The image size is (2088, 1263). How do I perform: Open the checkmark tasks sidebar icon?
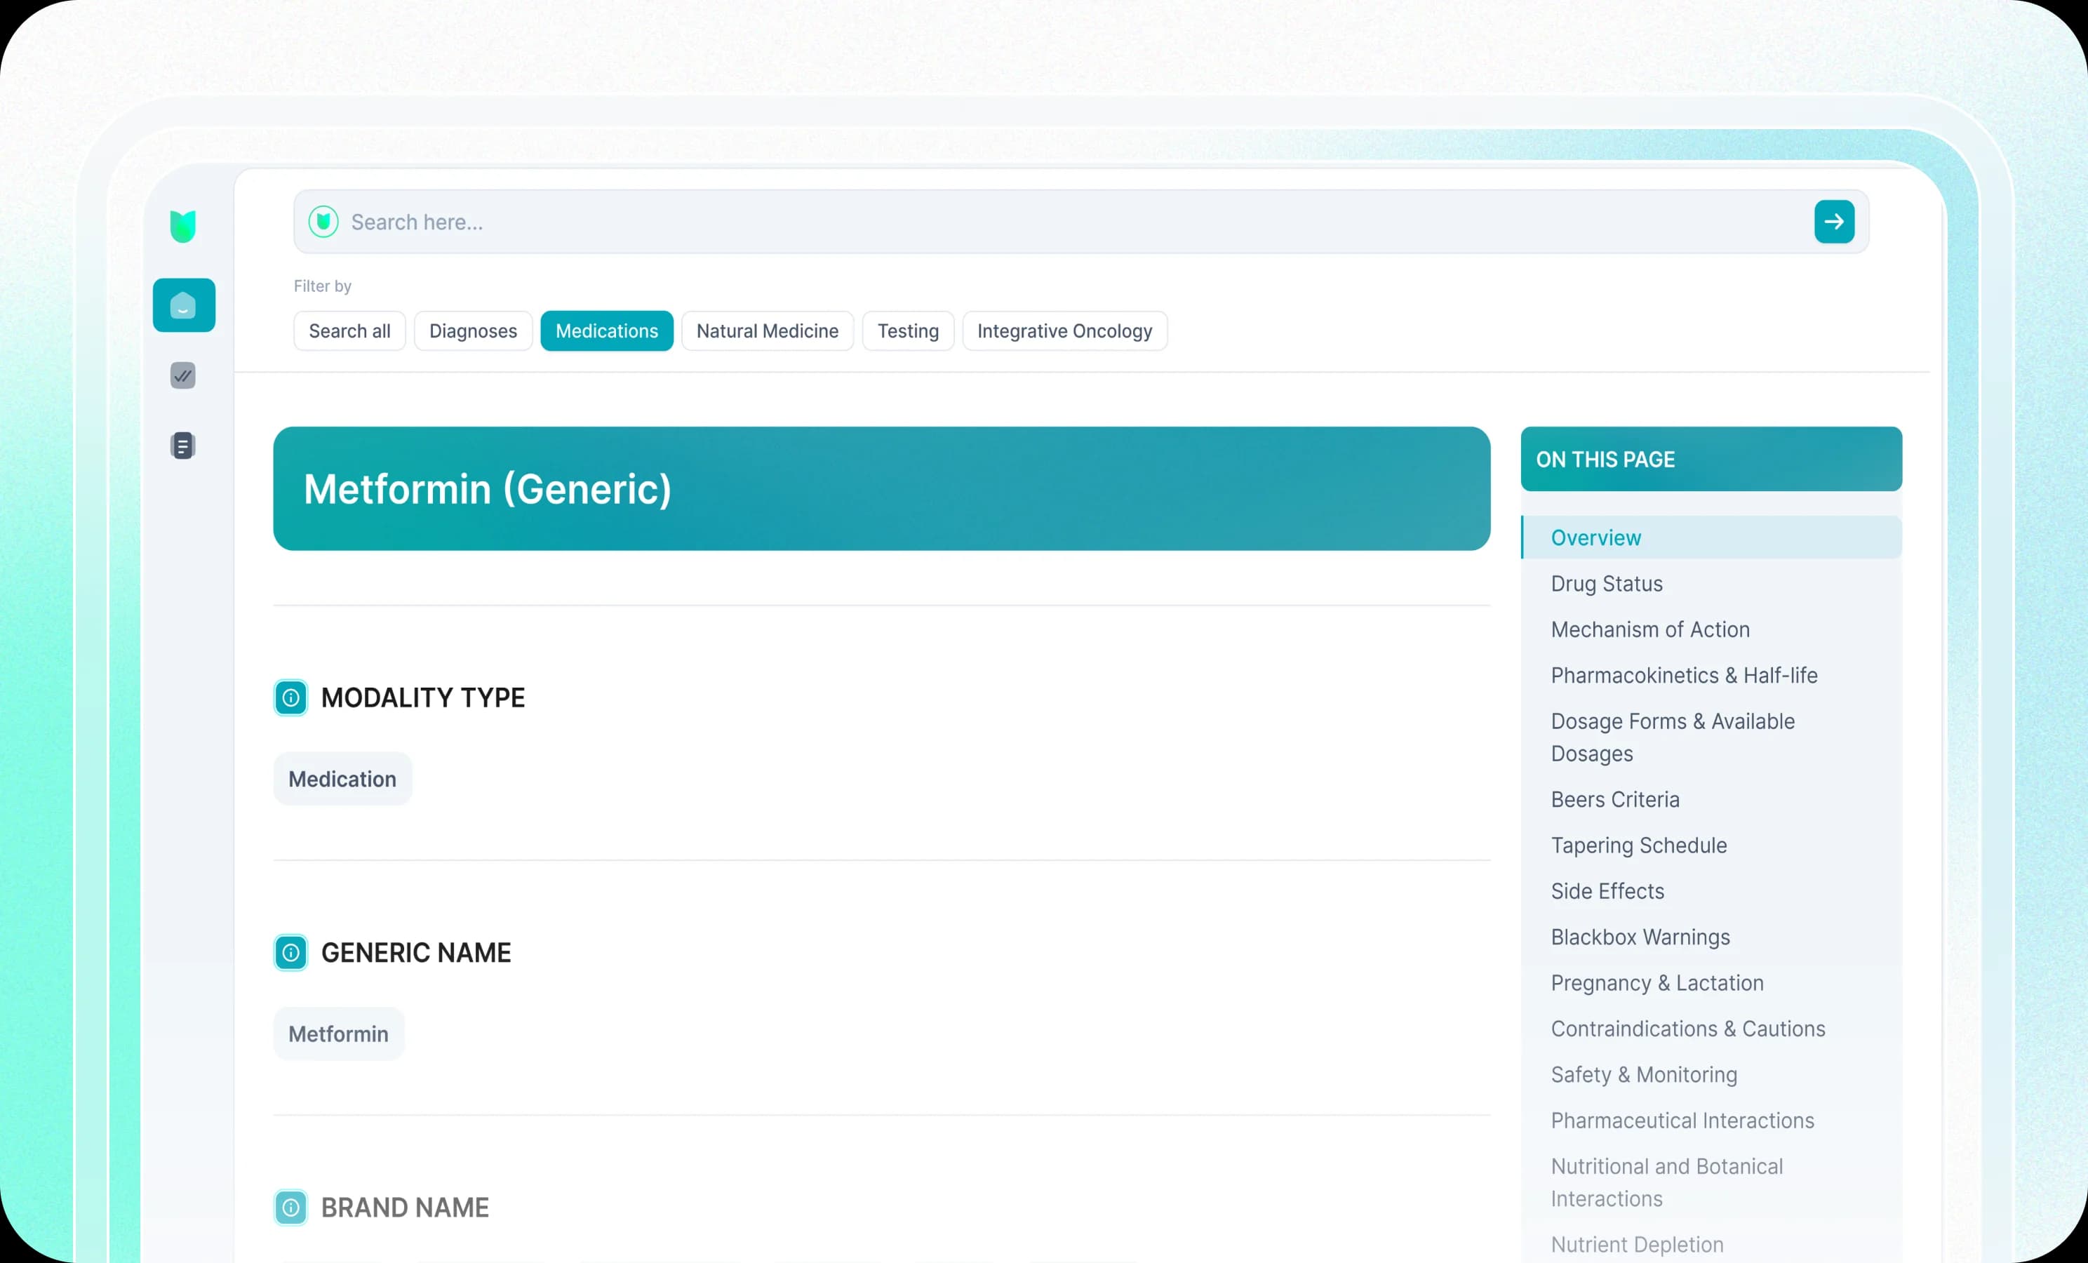pos(183,375)
